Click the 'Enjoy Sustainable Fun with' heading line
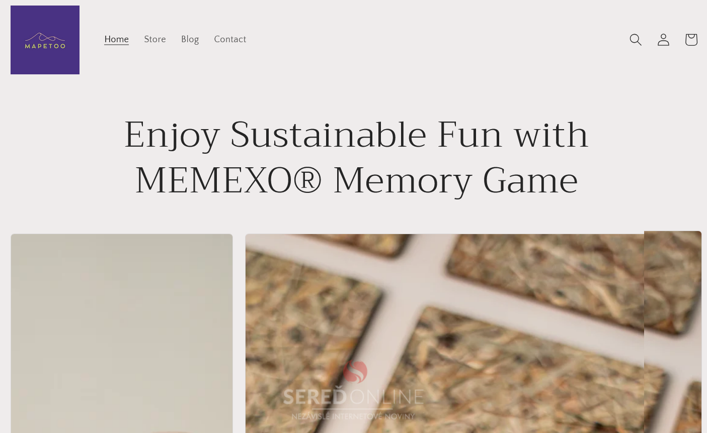707x433 pixels. (x=356, y=135)
